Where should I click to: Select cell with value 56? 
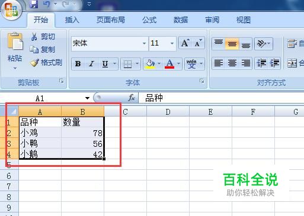(x=82, y=143)
